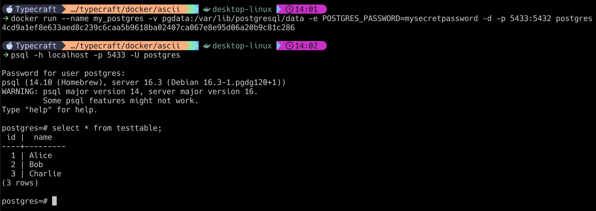Click the block cursor at the postgres prompt
This screenshot has width=596, height=211.
click(54, 201)
